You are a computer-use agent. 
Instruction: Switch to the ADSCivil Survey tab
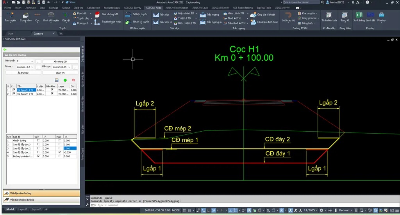coord(132,8)
